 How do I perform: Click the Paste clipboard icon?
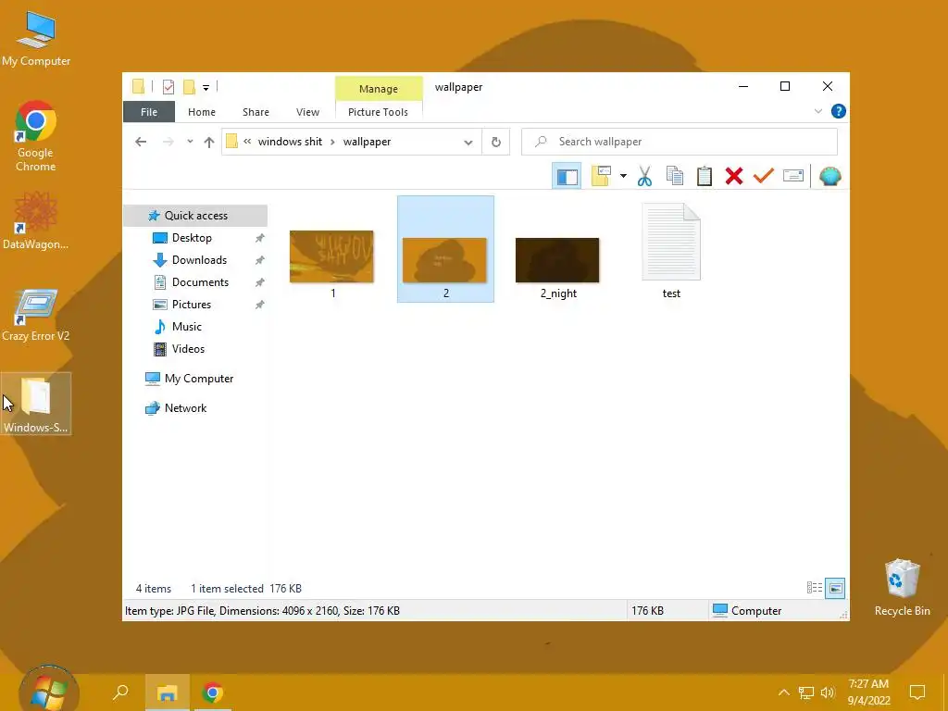(705, 176)
